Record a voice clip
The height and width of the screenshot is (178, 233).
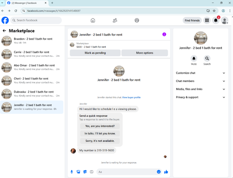(72, 172)
